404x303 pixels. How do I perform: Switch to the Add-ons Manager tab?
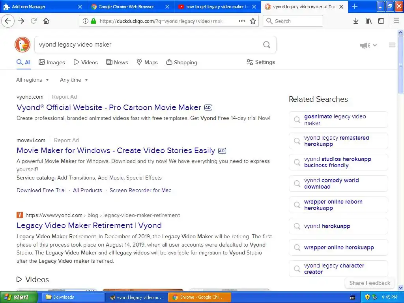click(43, 6)
